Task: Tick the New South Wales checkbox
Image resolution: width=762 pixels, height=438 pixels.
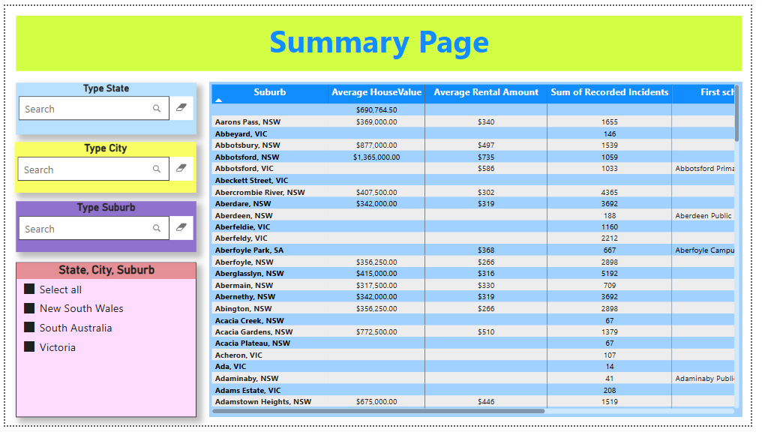Action: click(x=29, y=308)
